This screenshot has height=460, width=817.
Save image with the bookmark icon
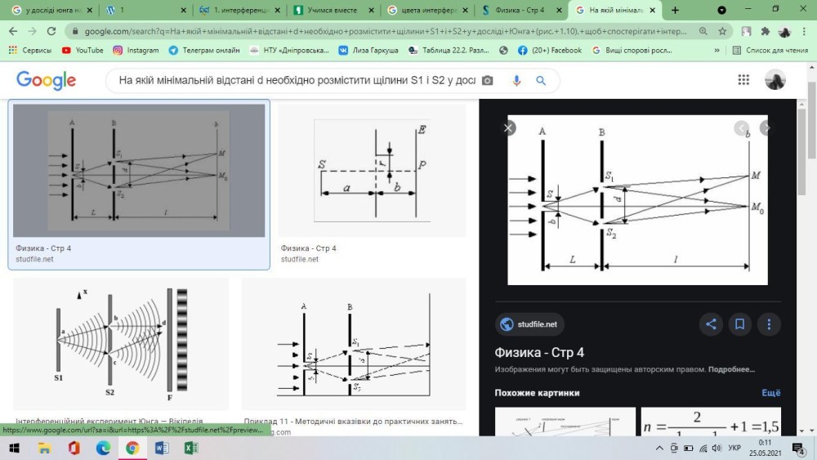pyautogui.click(x=739, y=324)
